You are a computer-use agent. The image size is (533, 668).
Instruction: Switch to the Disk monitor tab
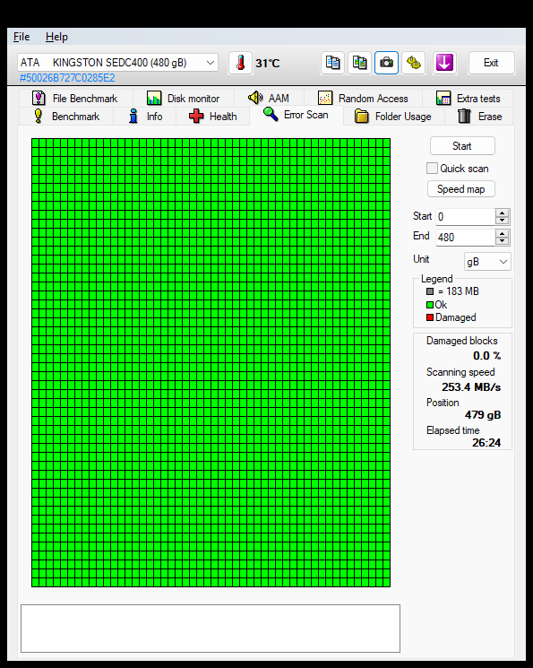tap(184, 99)
